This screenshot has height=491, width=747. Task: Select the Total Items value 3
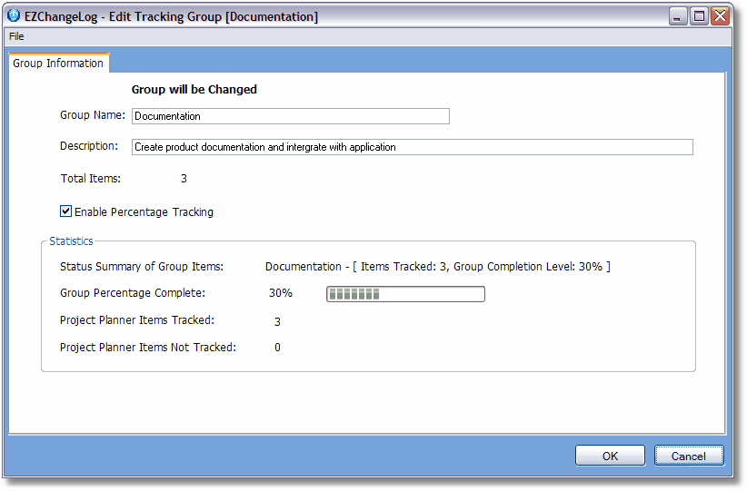point(184,179)
